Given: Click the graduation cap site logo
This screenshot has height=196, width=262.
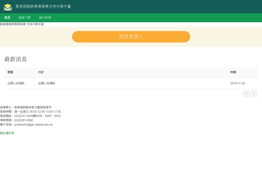Looking at the screenshot, I should coord(8,7).
